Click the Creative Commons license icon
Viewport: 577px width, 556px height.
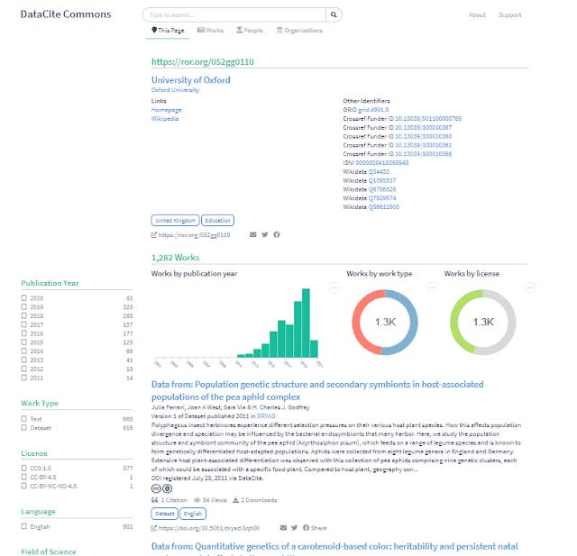(x=156, y=488)
